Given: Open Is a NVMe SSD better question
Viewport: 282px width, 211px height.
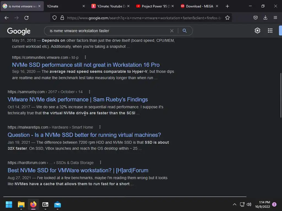Looking at the screenshot, I should coord(84,135).
